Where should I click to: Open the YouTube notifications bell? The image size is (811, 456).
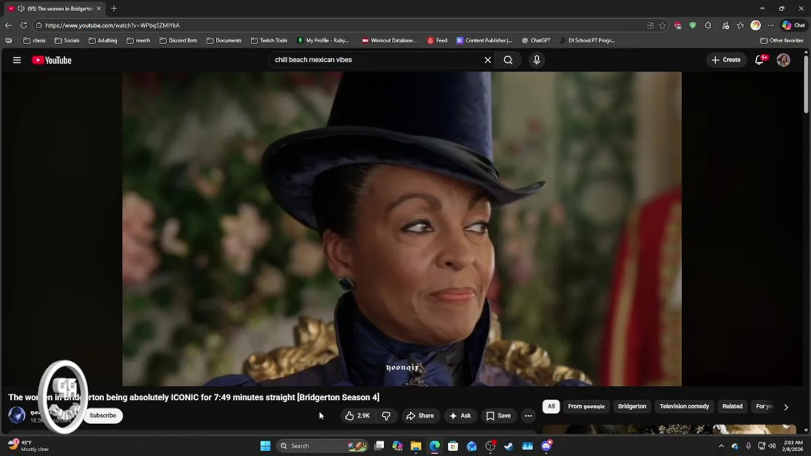[x=760, y=60]
